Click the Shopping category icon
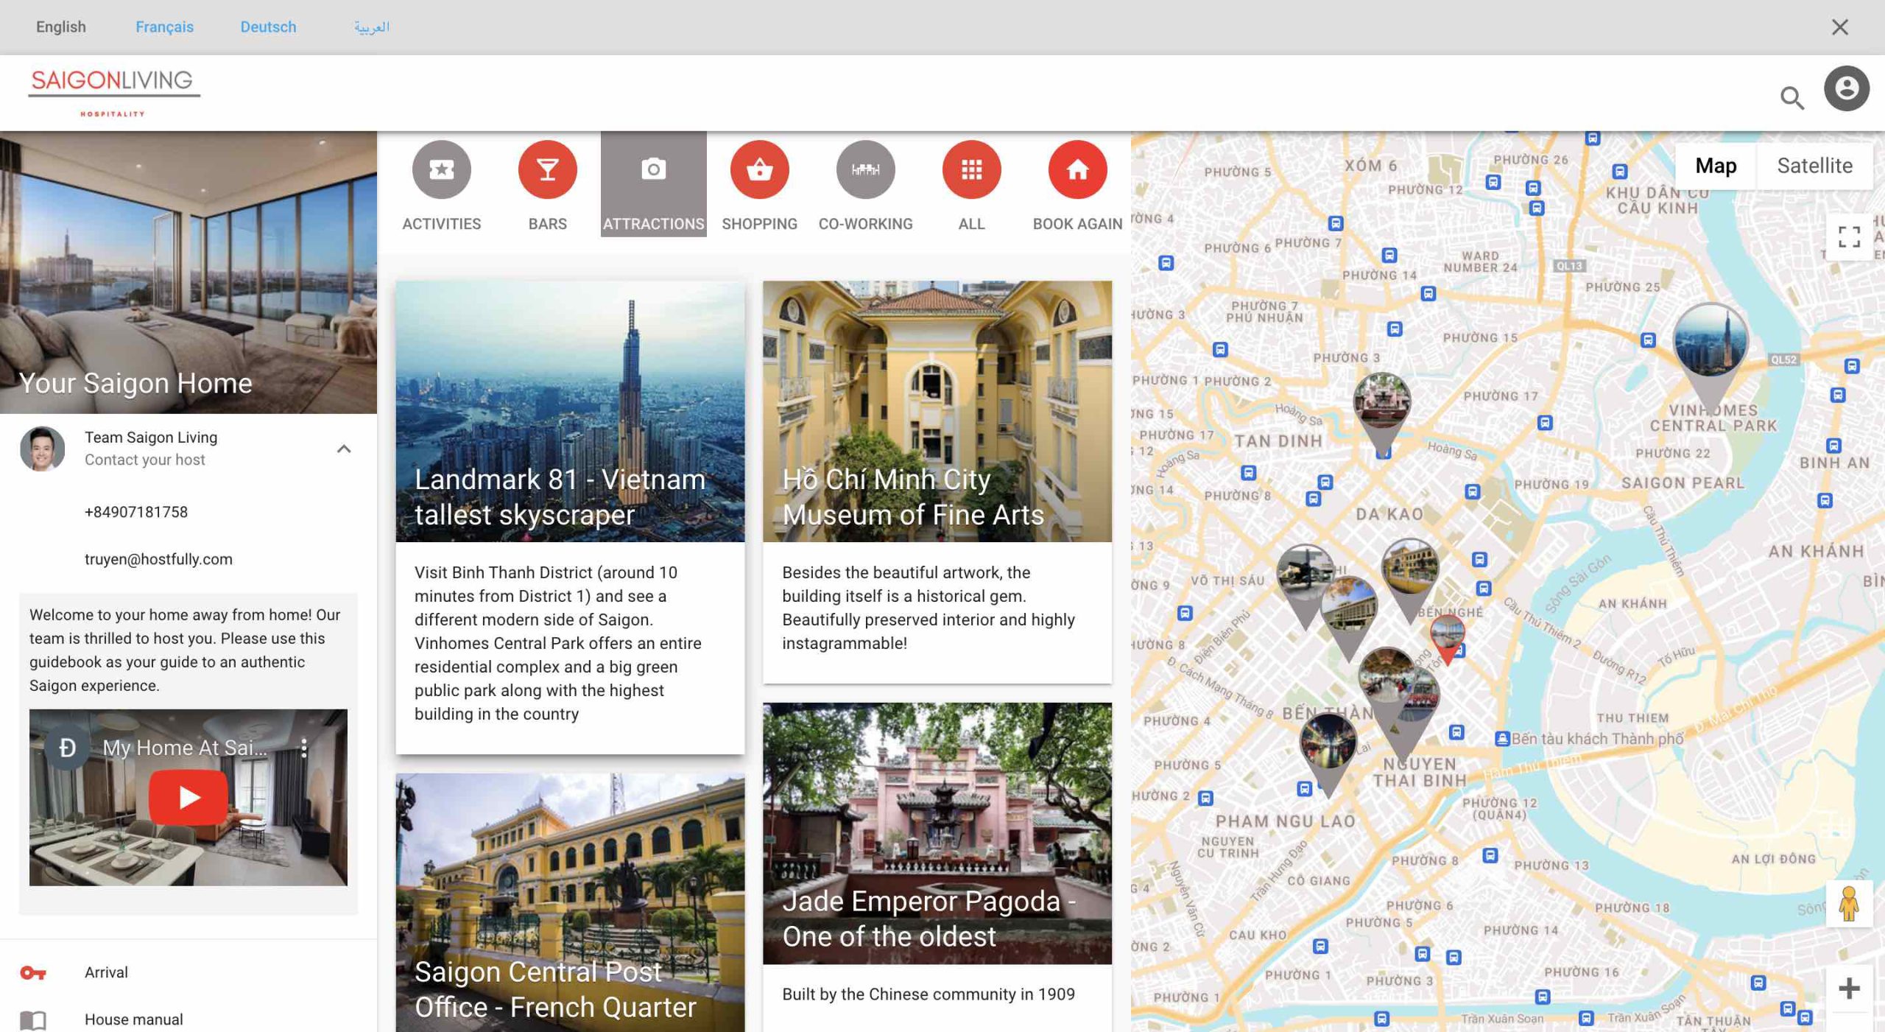Viewport: 1885px width, 1032px height. click(x=758, y=168)
